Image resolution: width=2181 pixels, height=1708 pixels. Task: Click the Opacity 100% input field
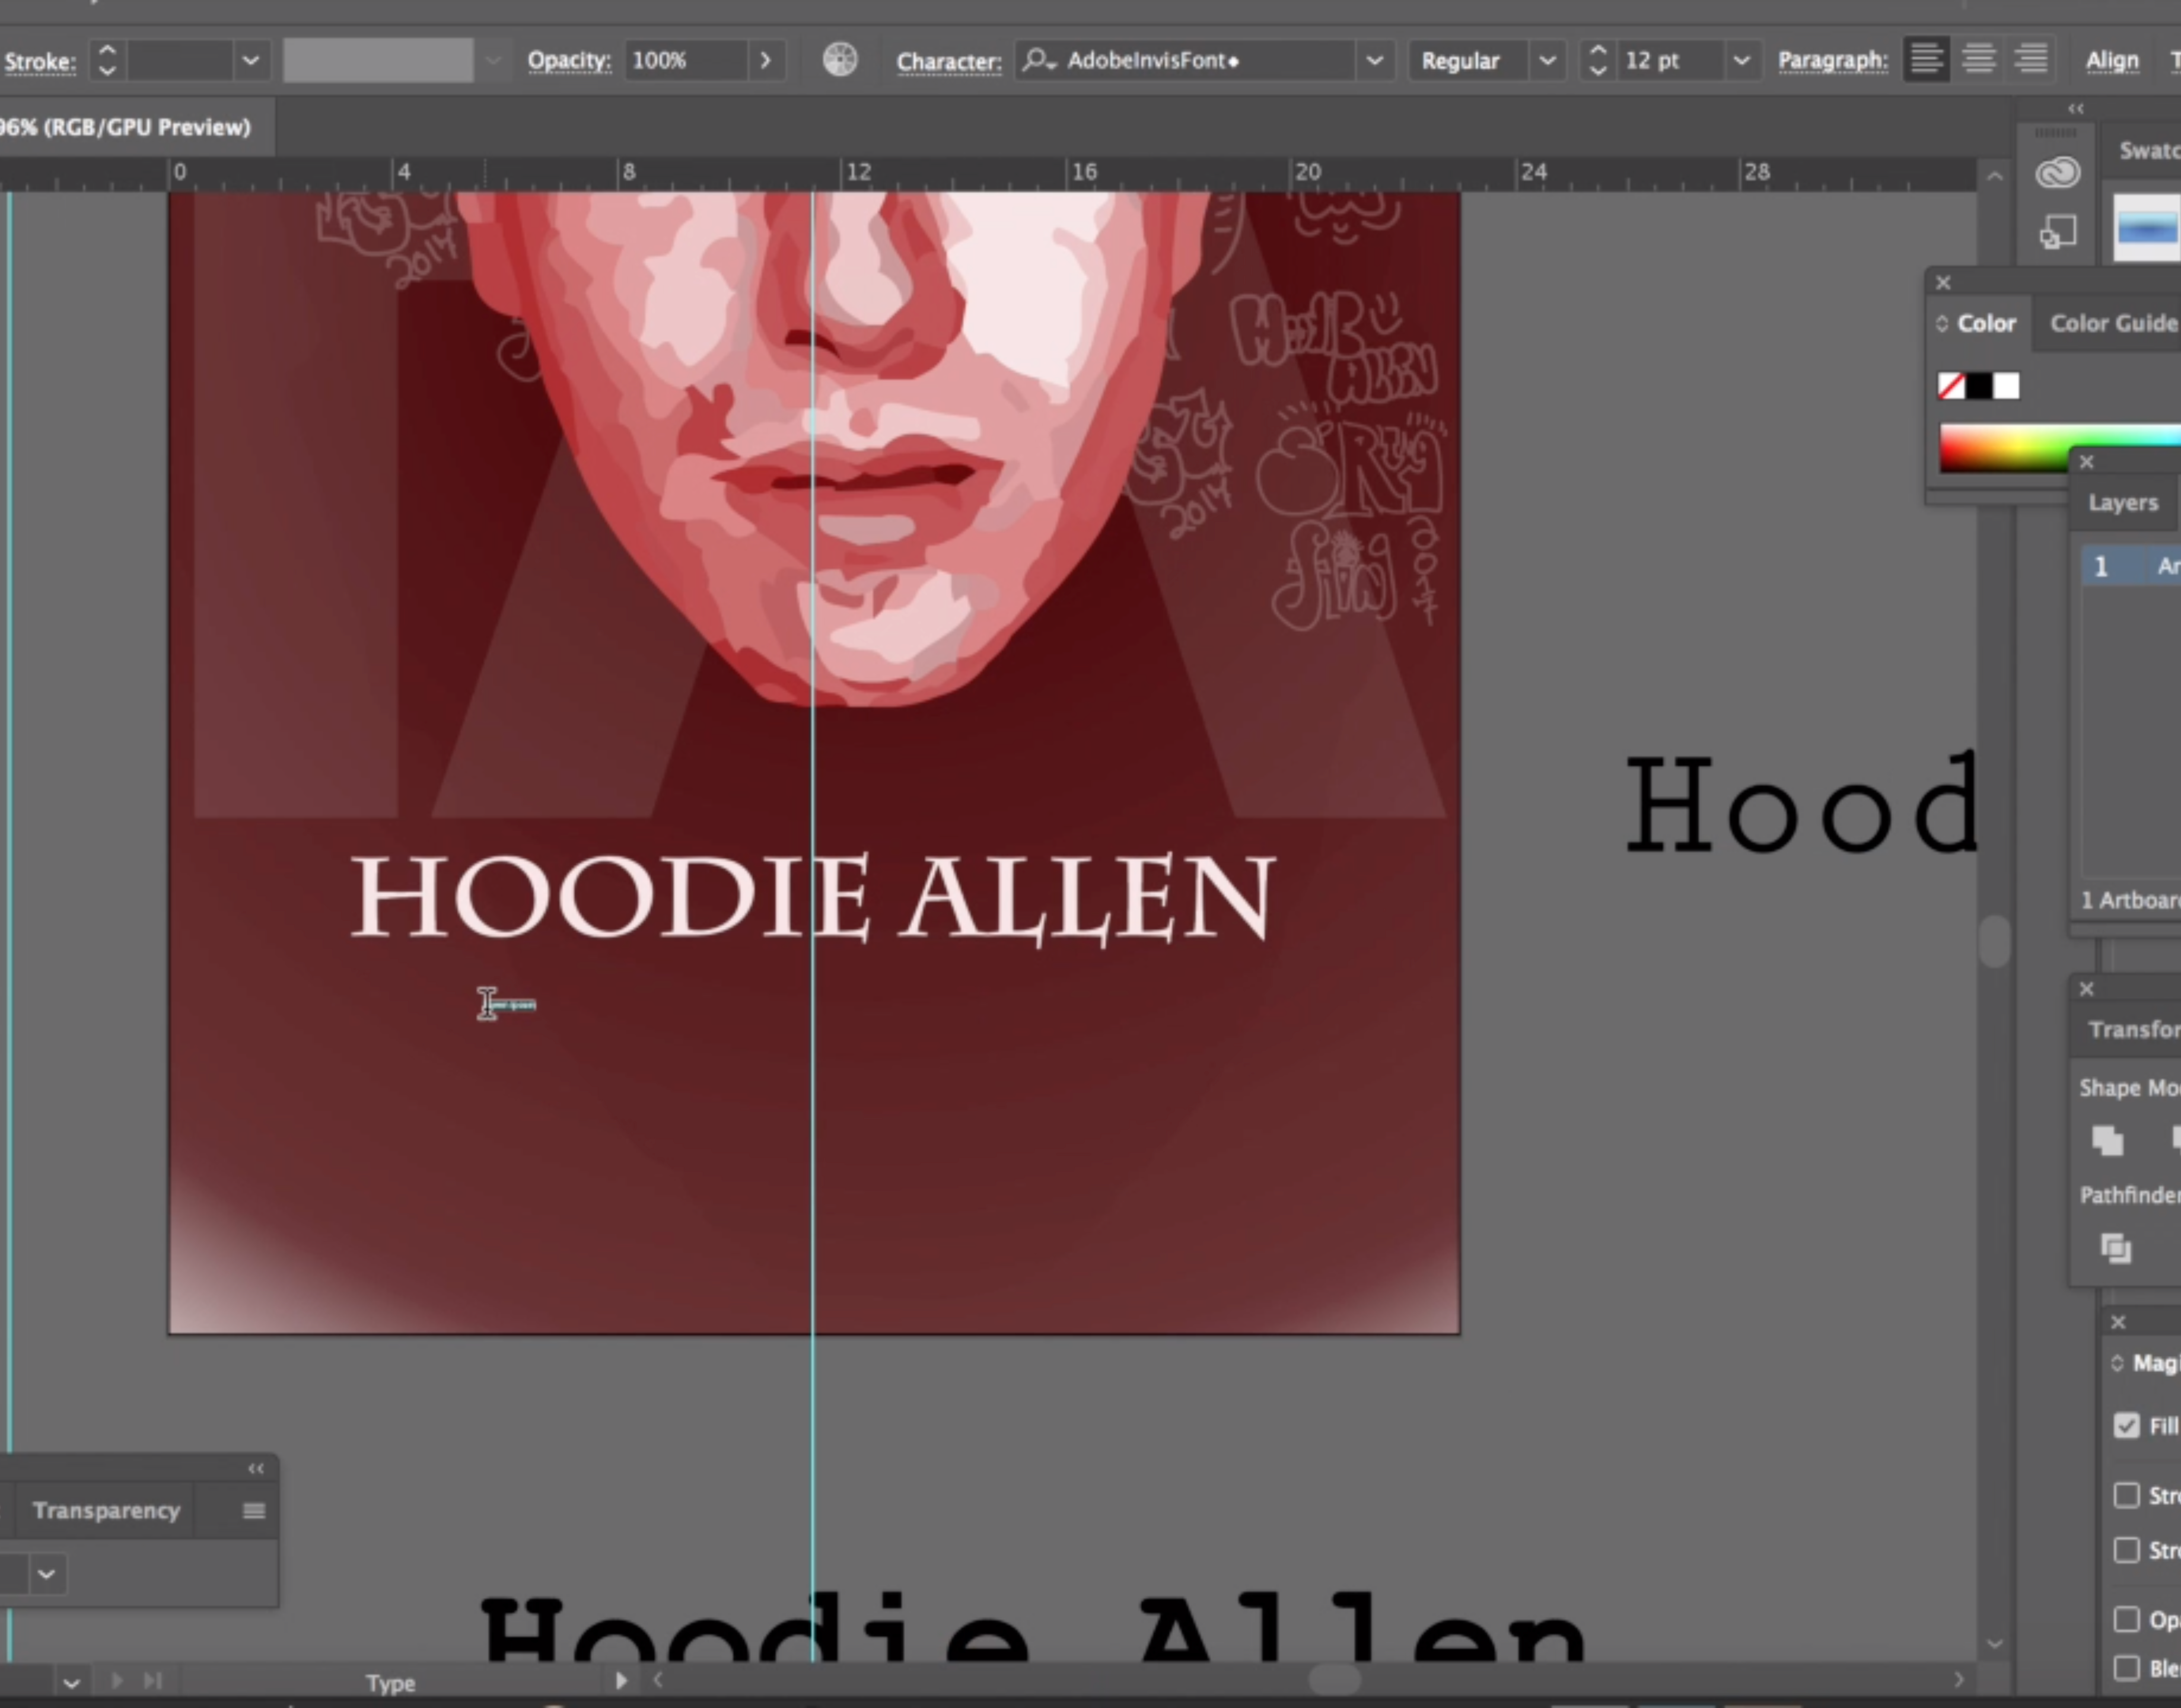686,60
